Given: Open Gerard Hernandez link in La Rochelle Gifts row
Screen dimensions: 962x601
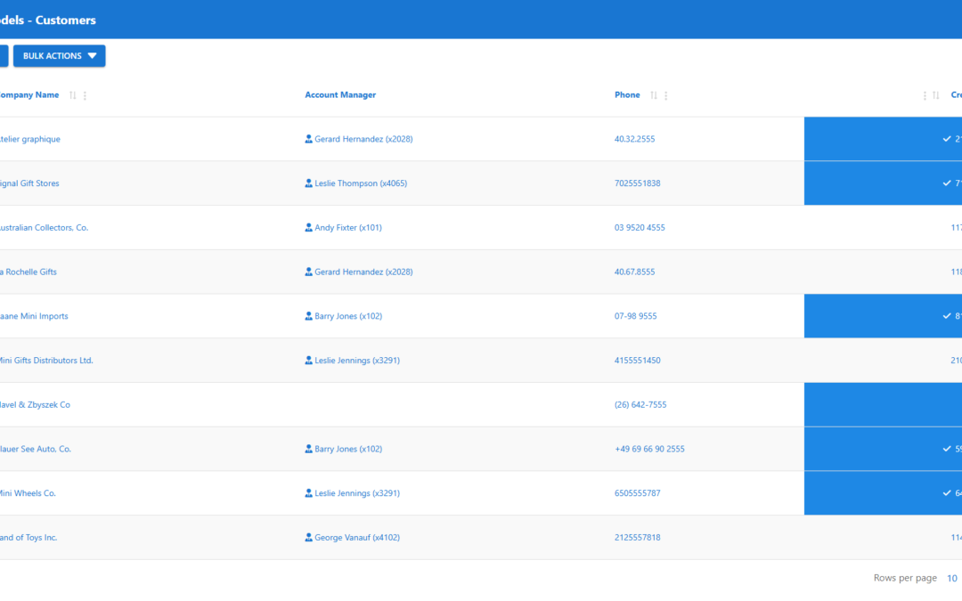Looking at the screenshot, I should 363,272.
